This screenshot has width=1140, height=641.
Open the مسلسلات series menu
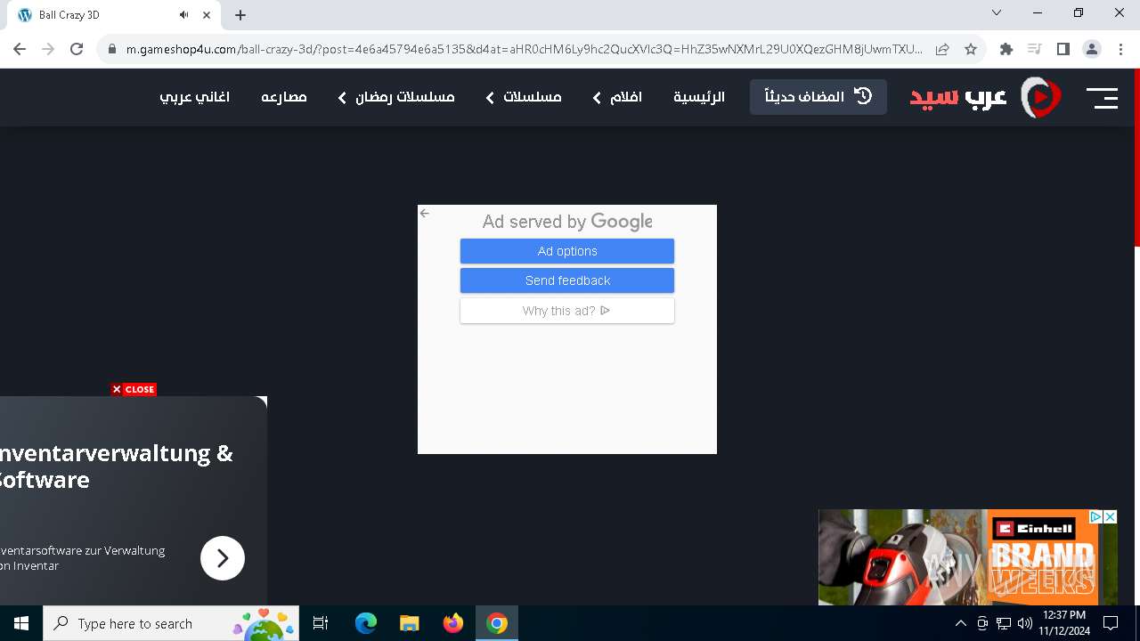[x=533, y=97]
